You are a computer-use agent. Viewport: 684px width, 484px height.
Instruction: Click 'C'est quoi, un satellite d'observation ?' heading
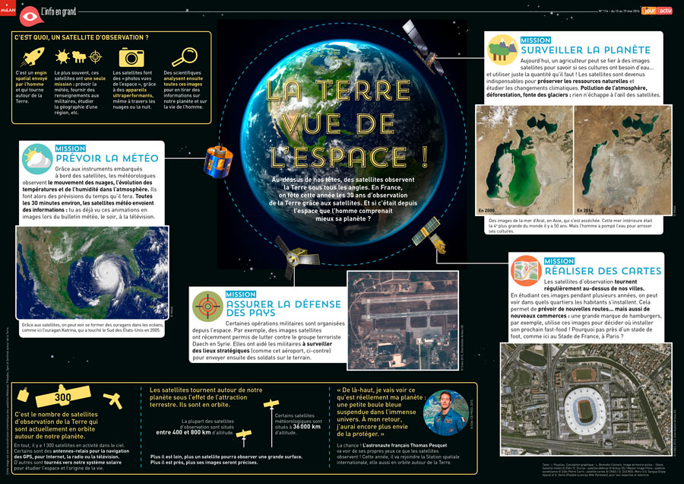[x=81, y=37]
